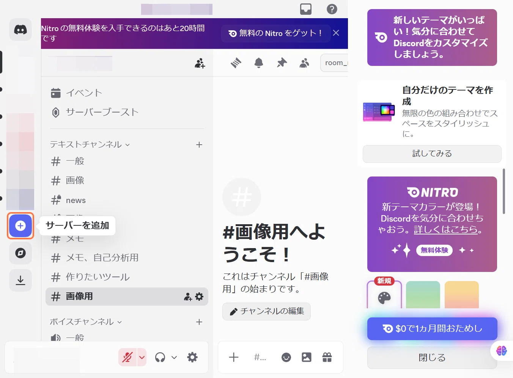
Task: Join the 一般 voice channel
Action: pyautogui.click(x=127, y=337)
